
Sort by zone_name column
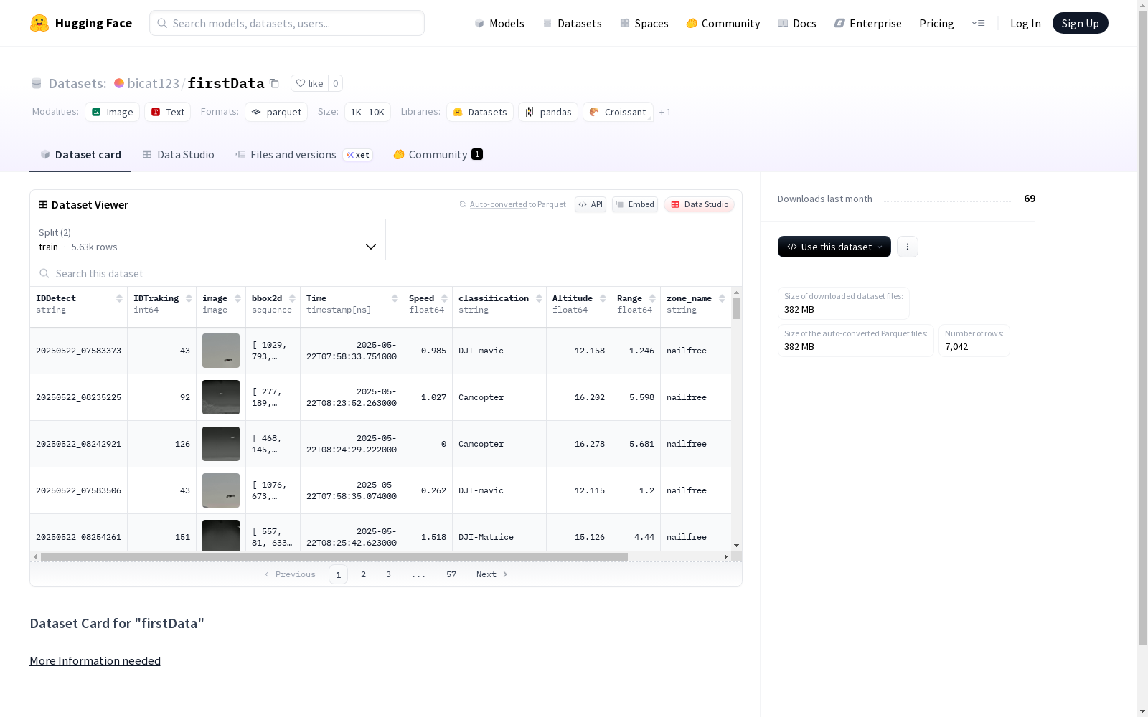tap(722, 298)
